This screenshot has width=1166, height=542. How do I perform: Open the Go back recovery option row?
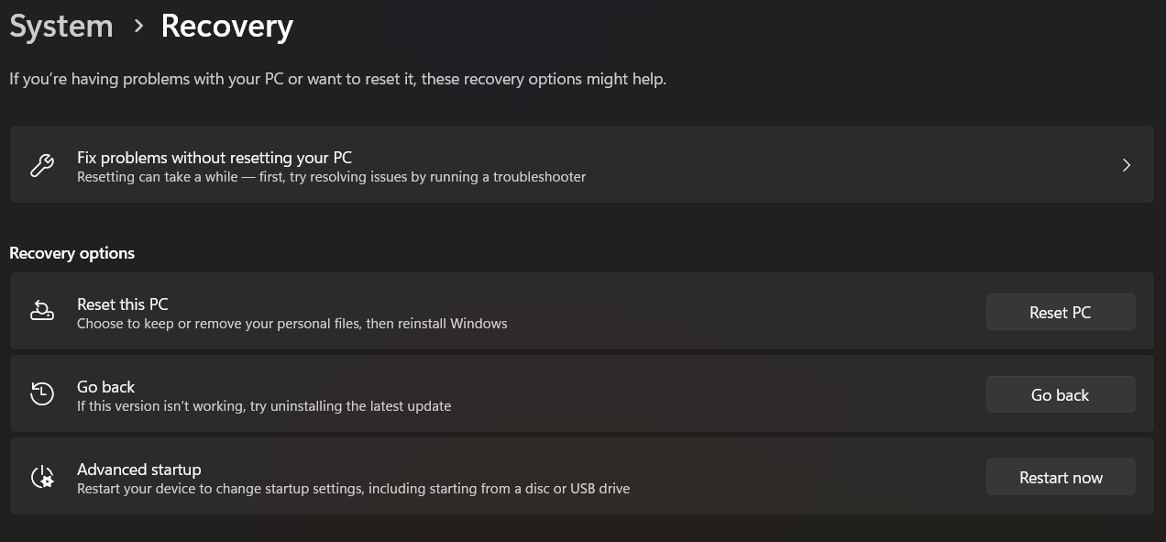pos(458,393)
